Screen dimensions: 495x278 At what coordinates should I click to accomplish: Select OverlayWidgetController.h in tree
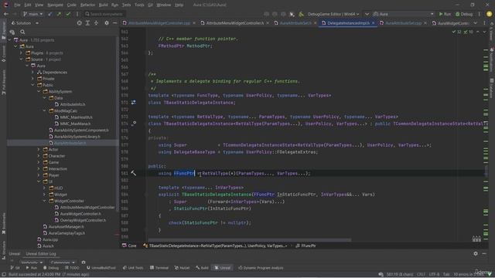tap(83, 220)
